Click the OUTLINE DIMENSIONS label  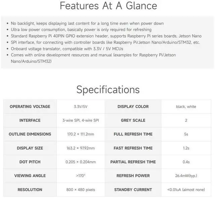click(30, 134)
